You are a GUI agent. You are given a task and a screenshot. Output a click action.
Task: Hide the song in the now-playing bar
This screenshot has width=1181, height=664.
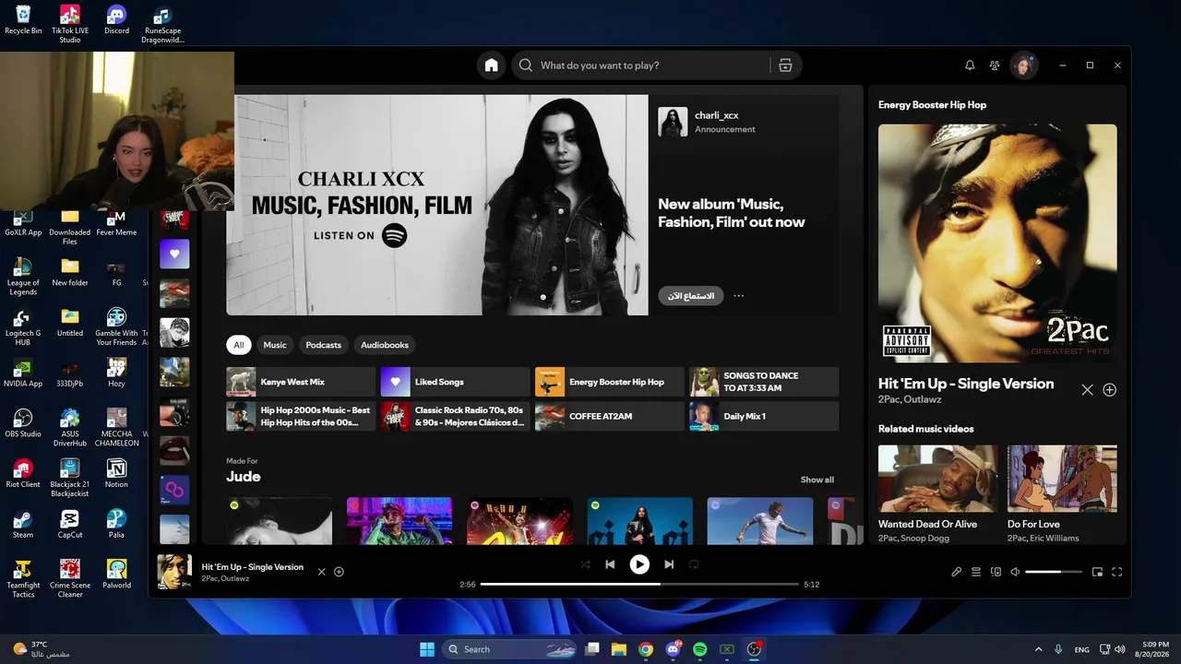(321, 572)
